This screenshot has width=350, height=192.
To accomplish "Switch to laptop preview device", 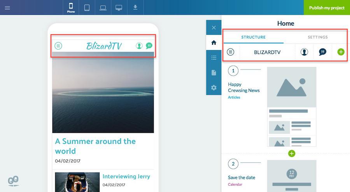I will tap(103, 7).
